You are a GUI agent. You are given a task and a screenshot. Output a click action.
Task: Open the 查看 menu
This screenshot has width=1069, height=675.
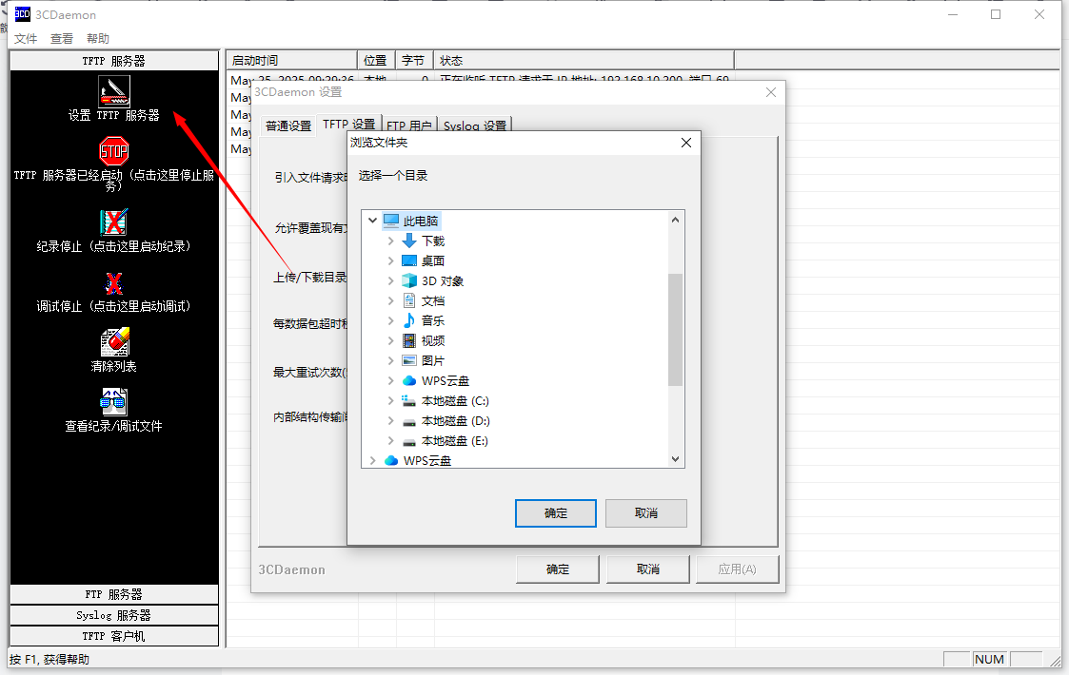pos(61,38)
